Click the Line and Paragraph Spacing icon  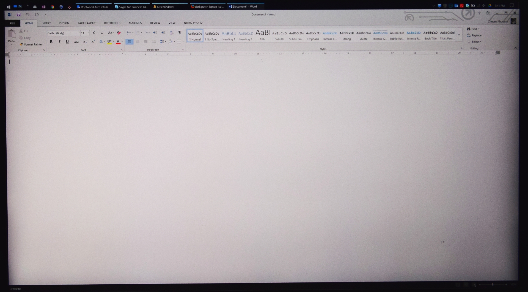[x=162, y=42]
